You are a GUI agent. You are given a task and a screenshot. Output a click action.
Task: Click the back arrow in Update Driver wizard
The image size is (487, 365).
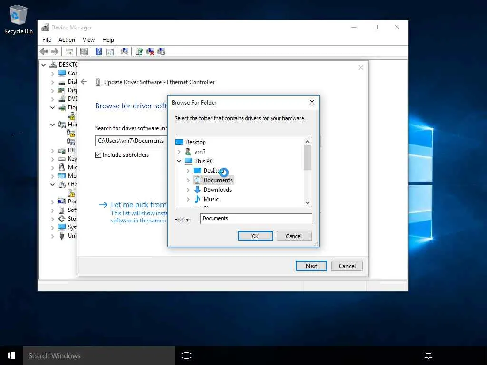pos(84,82)
